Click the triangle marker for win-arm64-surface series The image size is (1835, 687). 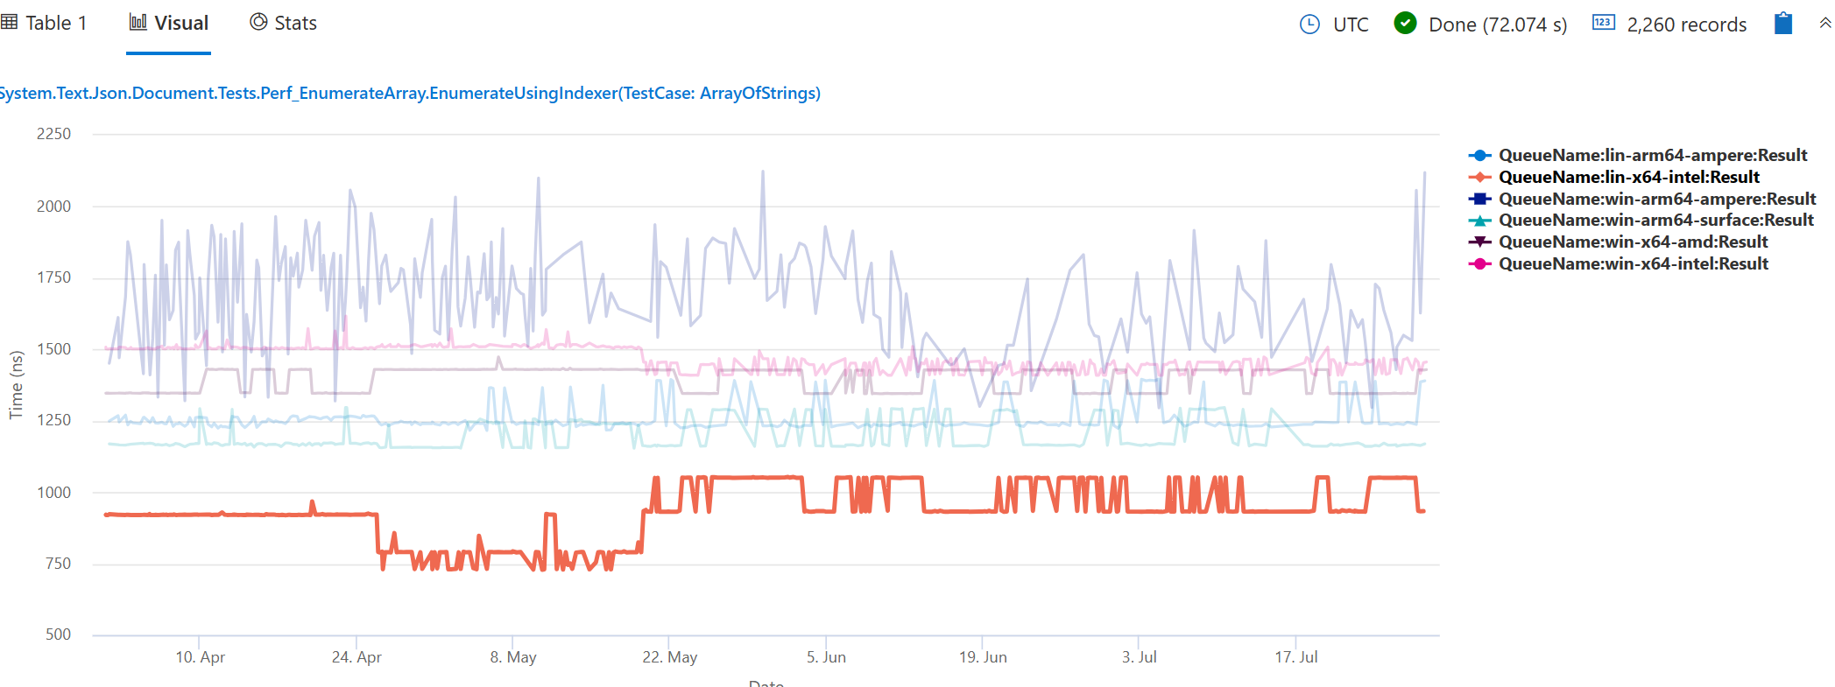[1480, 220]
